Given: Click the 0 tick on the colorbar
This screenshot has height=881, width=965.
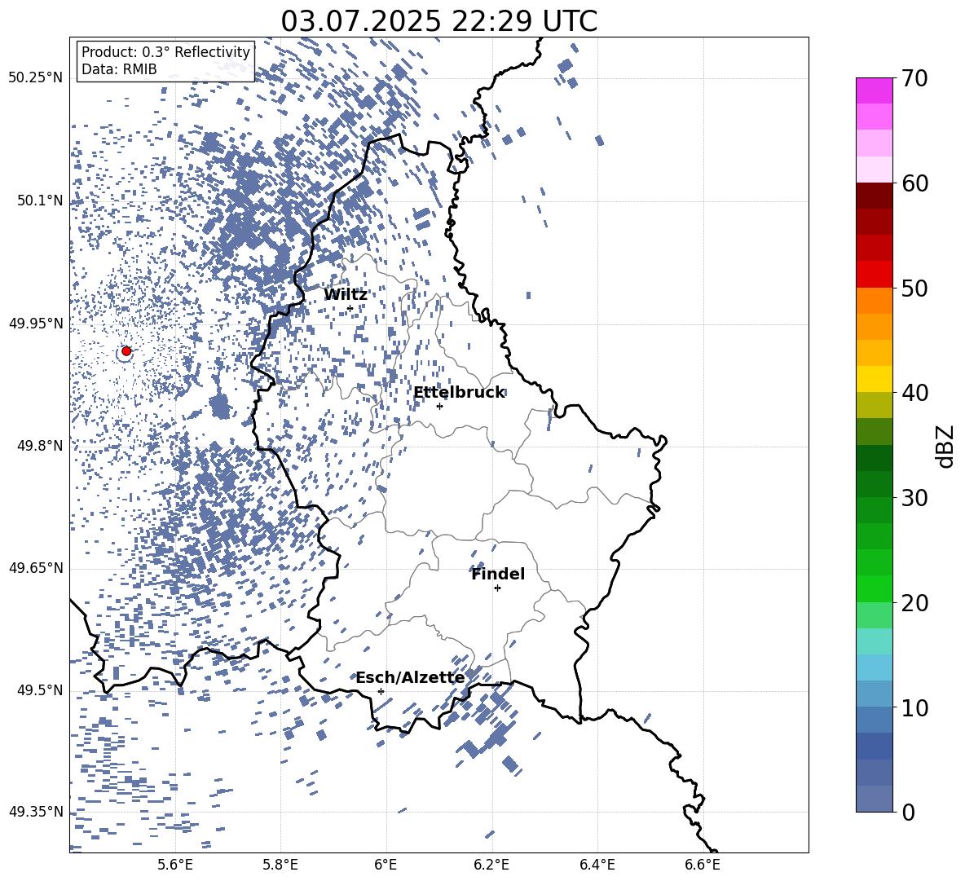Looking at the screenshot, I should [908, 812].
